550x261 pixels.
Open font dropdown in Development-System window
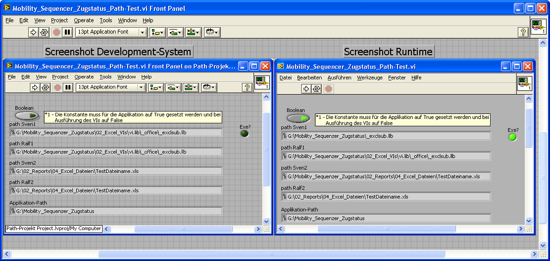click(x=111, y=87)
